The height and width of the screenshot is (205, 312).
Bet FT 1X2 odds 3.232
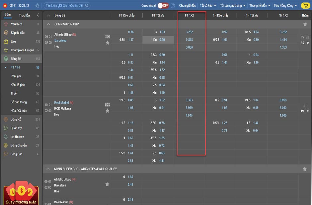(189, 32)
